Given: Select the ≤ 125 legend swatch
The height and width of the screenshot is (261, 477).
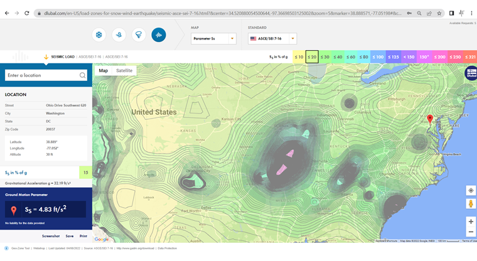Looking at the screenshot, I should tap(394, 57).
